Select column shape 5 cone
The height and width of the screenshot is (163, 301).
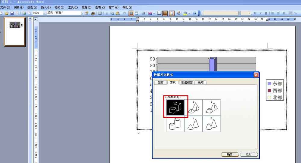click(193, 124)
